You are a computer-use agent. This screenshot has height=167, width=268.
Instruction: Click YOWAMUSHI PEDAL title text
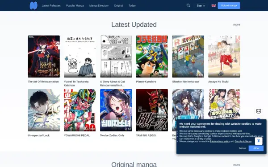point(77,135)
